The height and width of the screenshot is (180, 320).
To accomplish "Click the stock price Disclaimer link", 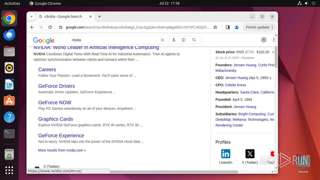I will coord(248,58).
